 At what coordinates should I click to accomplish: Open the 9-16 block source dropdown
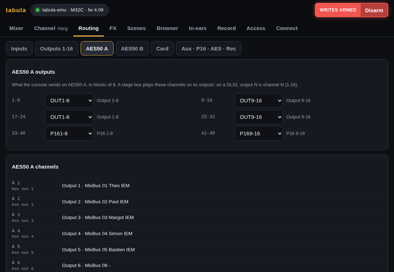(x=259, y=101)
